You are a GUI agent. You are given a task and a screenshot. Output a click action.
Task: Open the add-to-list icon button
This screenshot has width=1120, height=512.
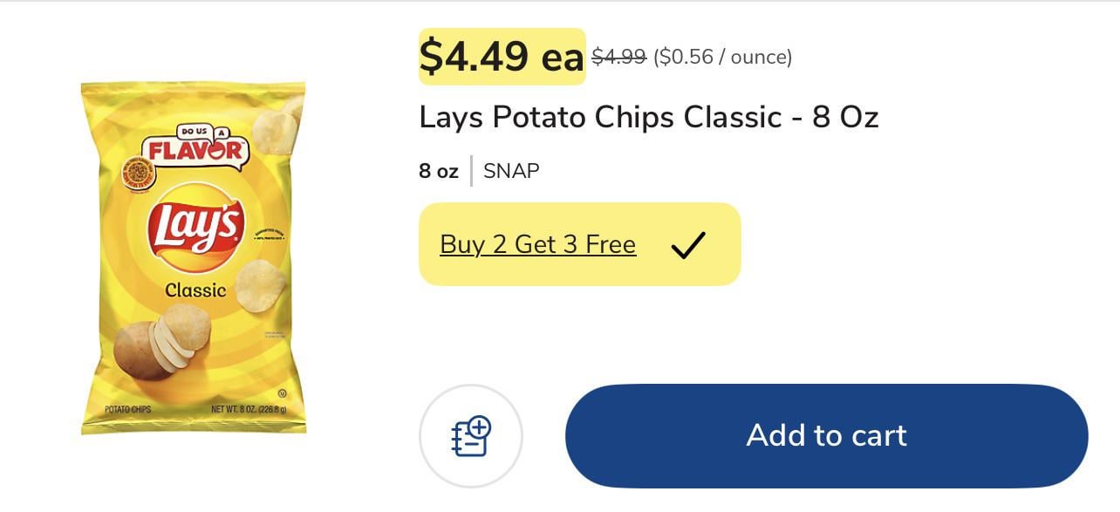point(471,436)
